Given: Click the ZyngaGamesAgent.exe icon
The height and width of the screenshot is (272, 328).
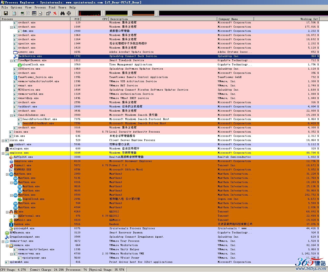Looking at the screenshot, I should [7, 237].
